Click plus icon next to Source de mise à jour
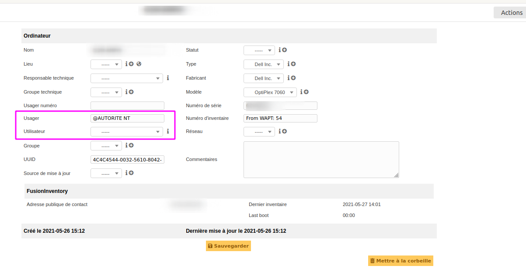Image resolution: width=526 pixels, height=280 pixels. 131,173
